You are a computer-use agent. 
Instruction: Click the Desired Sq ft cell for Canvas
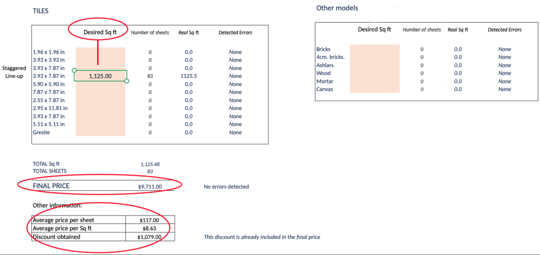(374, 89)
